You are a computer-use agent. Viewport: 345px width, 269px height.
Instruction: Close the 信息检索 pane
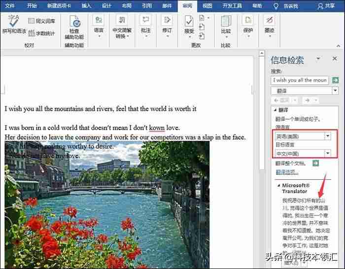335,59
